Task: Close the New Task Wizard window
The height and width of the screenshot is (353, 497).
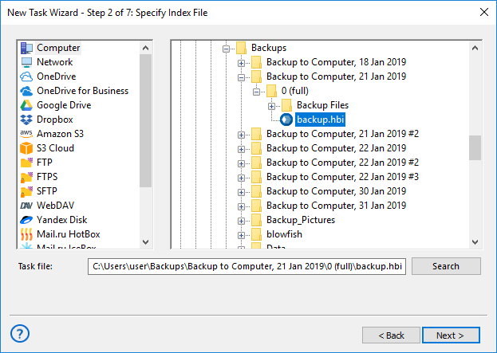Action: [484, 12]
